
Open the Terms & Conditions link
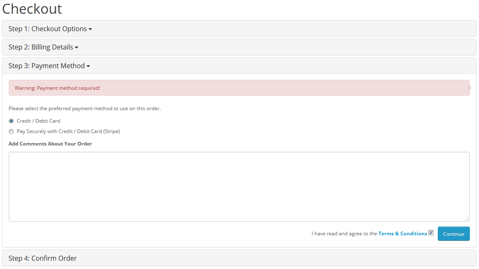click(x=402, y=233)
